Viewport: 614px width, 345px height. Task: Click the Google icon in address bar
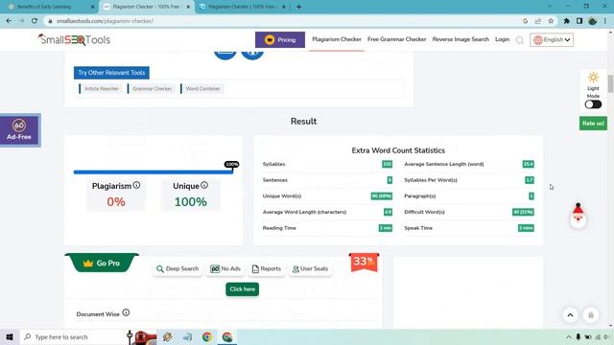click(x=525, y=21)
